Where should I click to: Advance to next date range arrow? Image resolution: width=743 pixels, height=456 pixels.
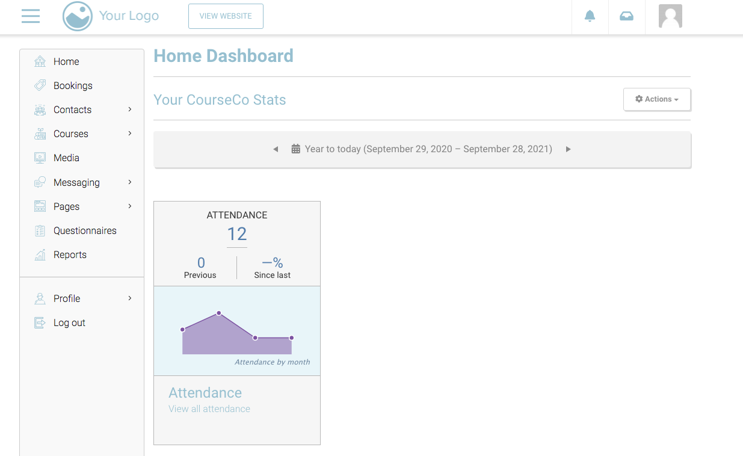point(568,149)
